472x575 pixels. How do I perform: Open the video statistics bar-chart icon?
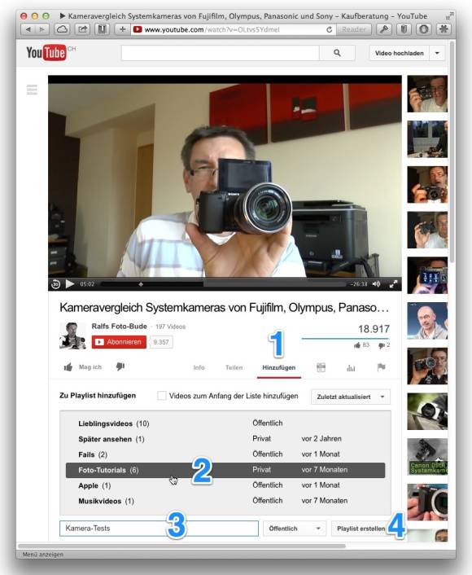[351, 367]
